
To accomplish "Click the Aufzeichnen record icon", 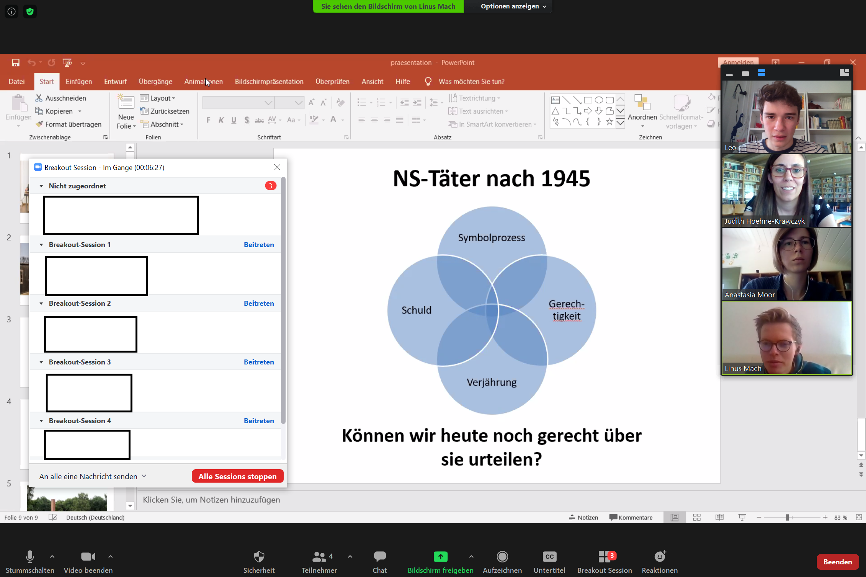I will point(502,557).
